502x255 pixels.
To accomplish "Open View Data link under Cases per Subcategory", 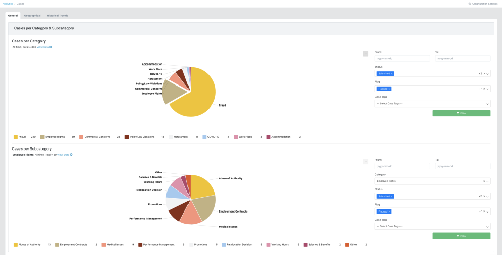I will point(65,154).
